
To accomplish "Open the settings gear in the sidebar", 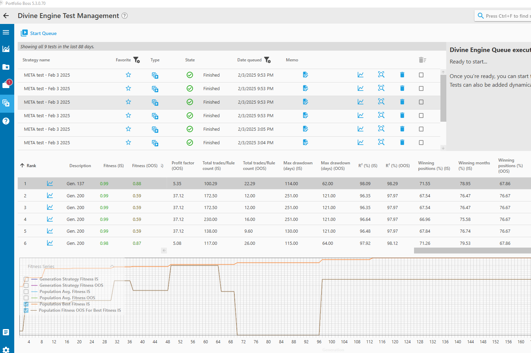I will coord(6,350).
